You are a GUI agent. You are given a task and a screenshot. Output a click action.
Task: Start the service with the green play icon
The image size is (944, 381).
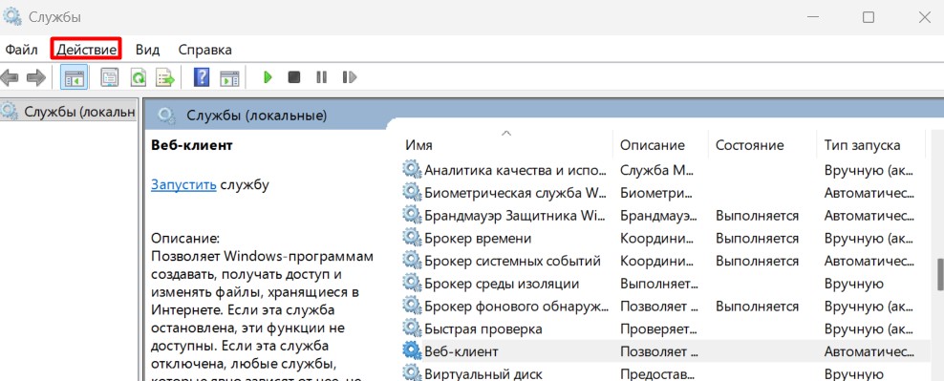(268, 77)
